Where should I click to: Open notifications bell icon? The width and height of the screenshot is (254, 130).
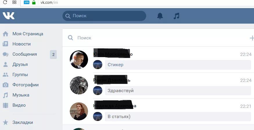pyautogui.click(x=160, y=16)
